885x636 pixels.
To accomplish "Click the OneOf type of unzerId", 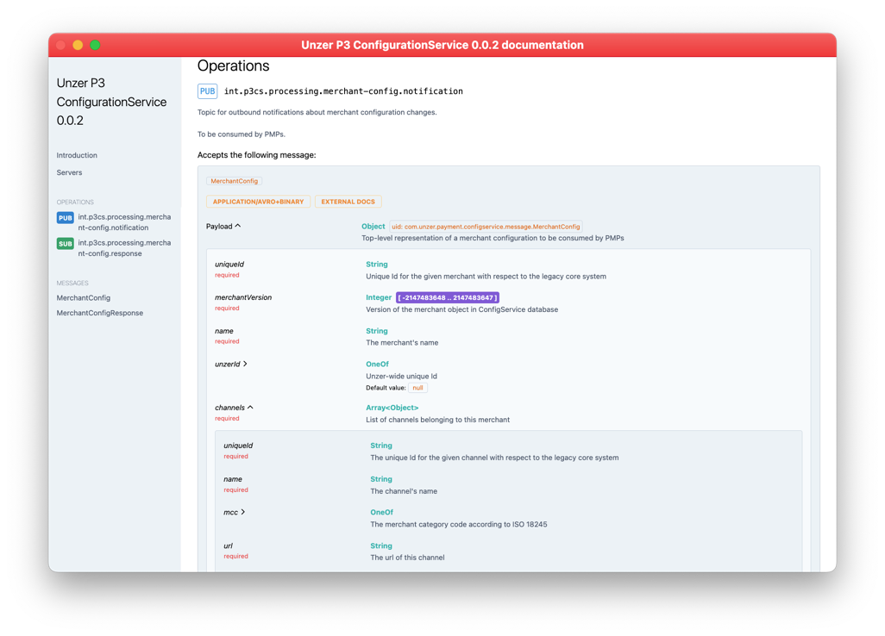I will [377, 365].
